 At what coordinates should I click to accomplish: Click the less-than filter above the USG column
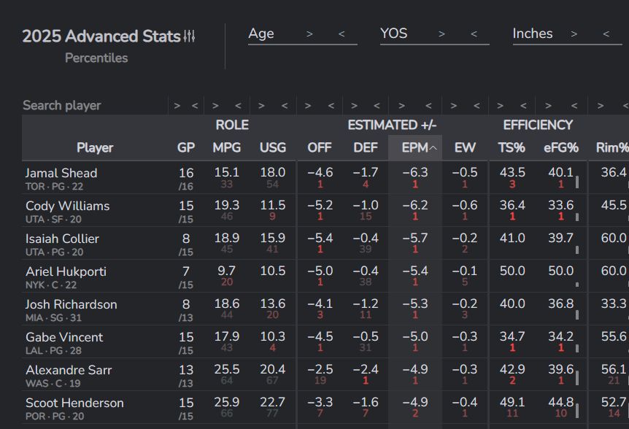click(x=284, y=106)
